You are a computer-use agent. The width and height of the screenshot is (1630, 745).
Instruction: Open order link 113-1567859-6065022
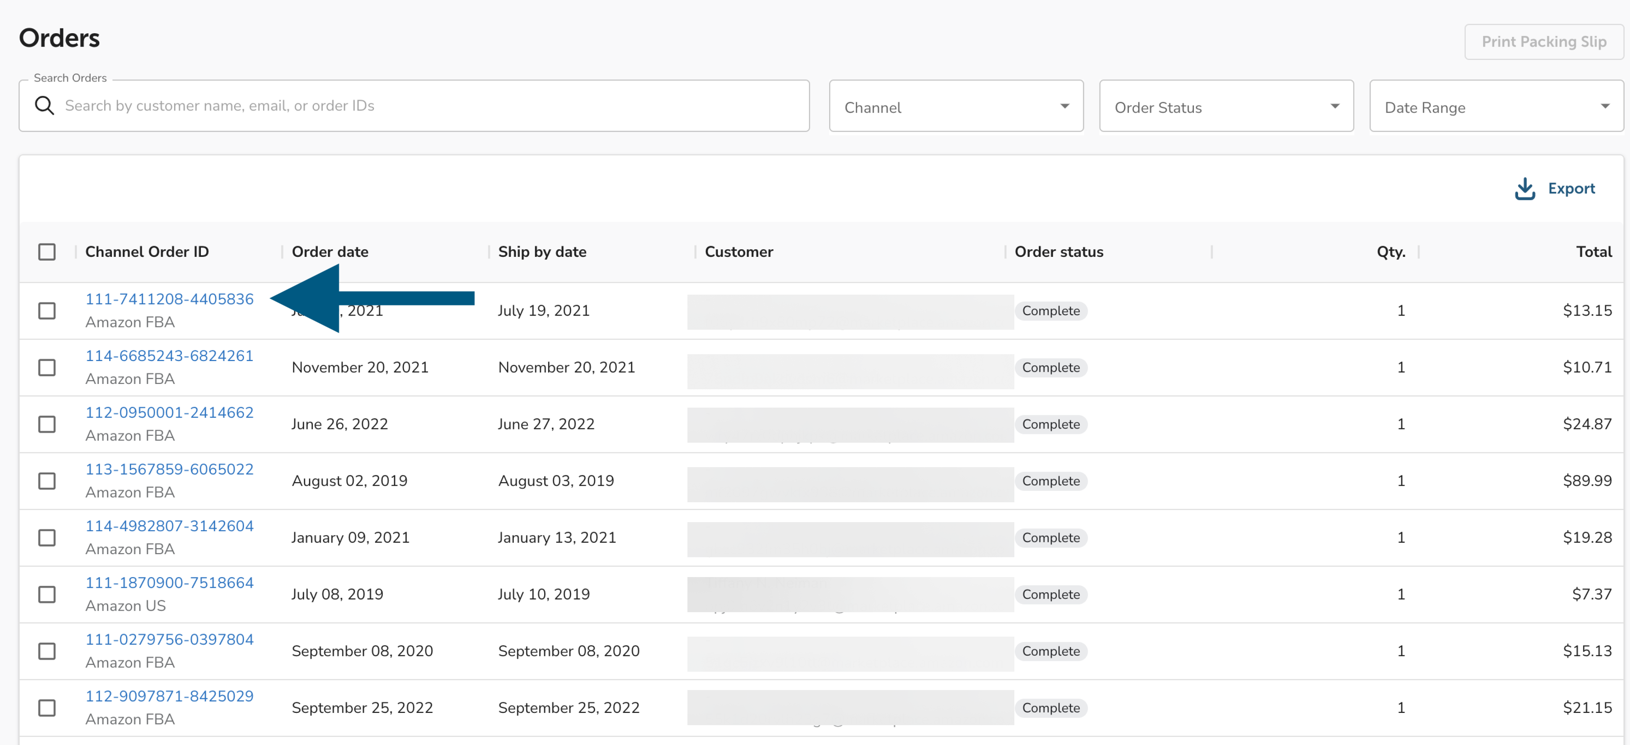(x=170, y=469)
